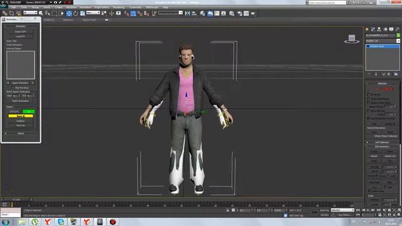Select the Rectangular Selection Region icon

55,13
